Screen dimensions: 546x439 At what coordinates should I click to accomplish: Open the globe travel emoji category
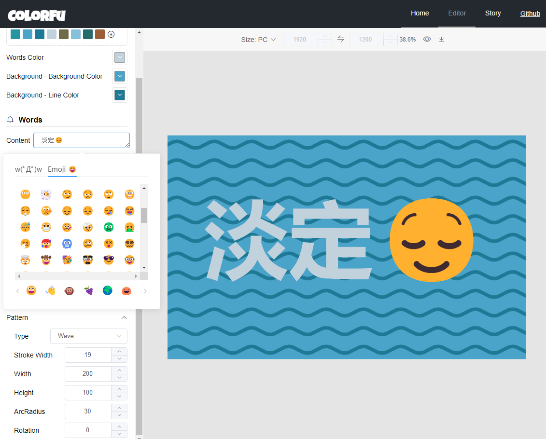coord(108,290)
